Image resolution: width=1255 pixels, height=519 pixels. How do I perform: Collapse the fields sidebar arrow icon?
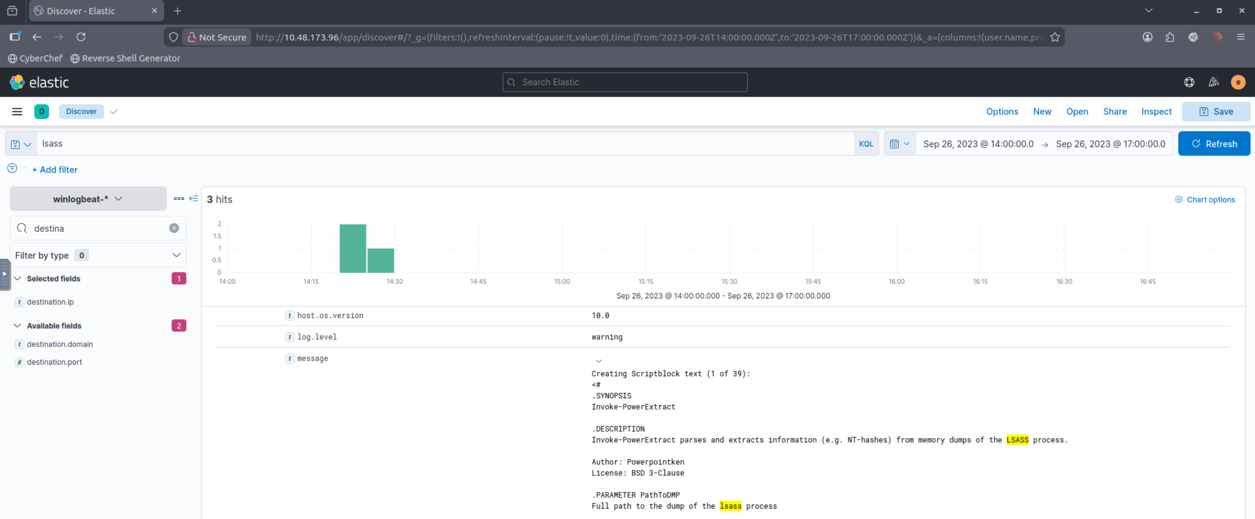coord(194,199)
